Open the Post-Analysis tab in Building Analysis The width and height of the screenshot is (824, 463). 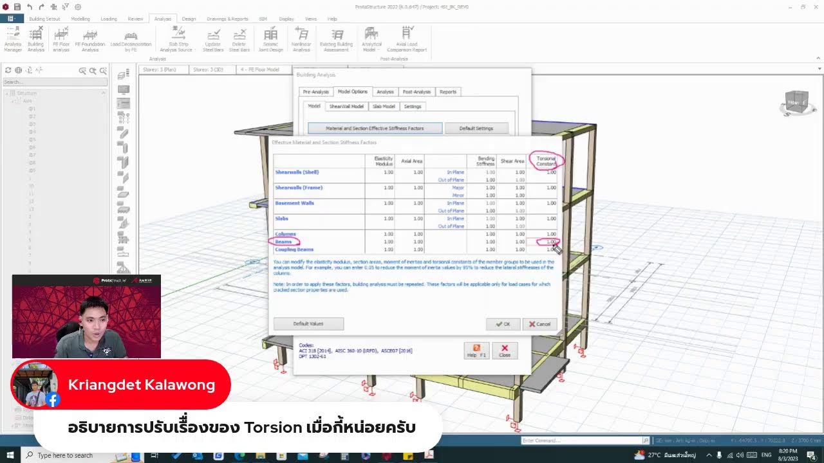click(417, 92)
